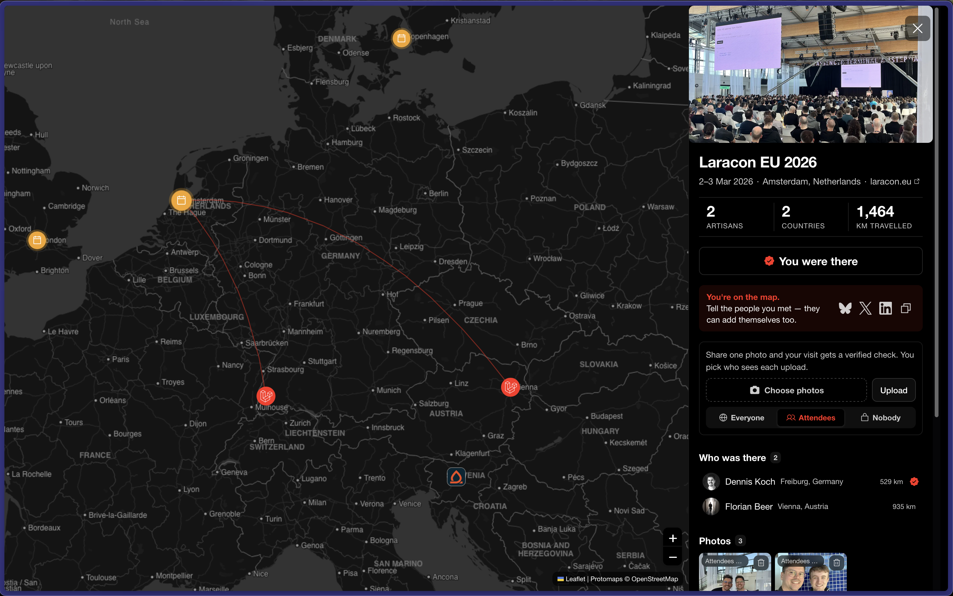Screen dimensions: 953x596
Task: Share on Bluesky via butterfly icon
Action: (845, 308)
